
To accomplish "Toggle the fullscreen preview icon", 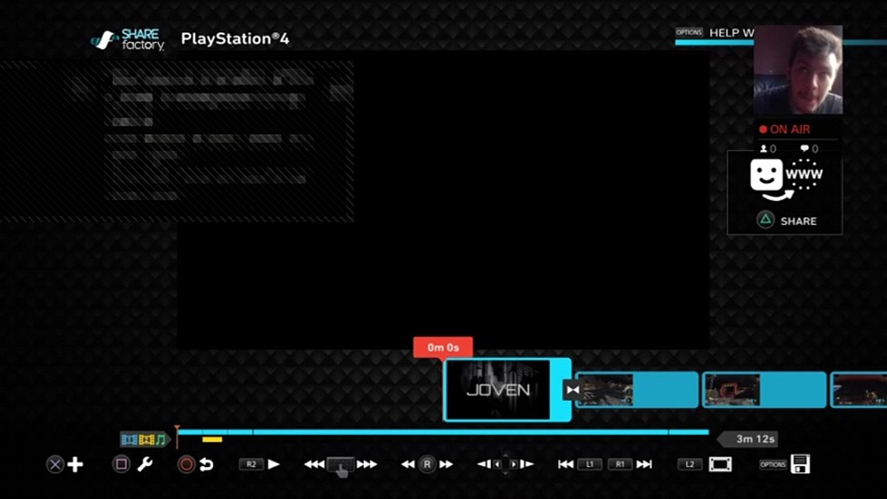I will [x=721, y=464].
